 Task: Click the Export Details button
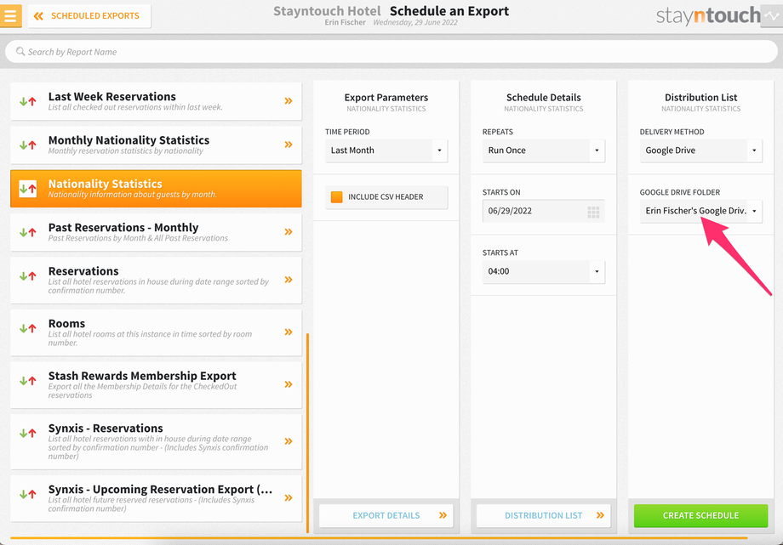[x=386, y=515]
